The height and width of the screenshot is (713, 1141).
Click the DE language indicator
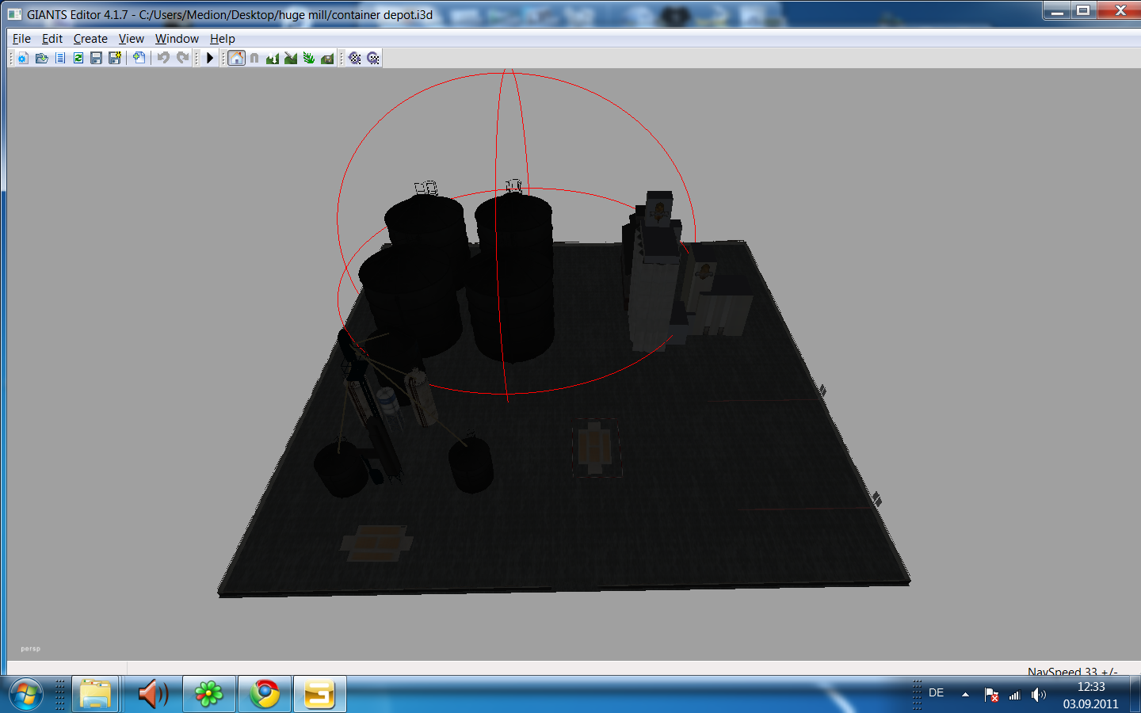click(936, 692)
